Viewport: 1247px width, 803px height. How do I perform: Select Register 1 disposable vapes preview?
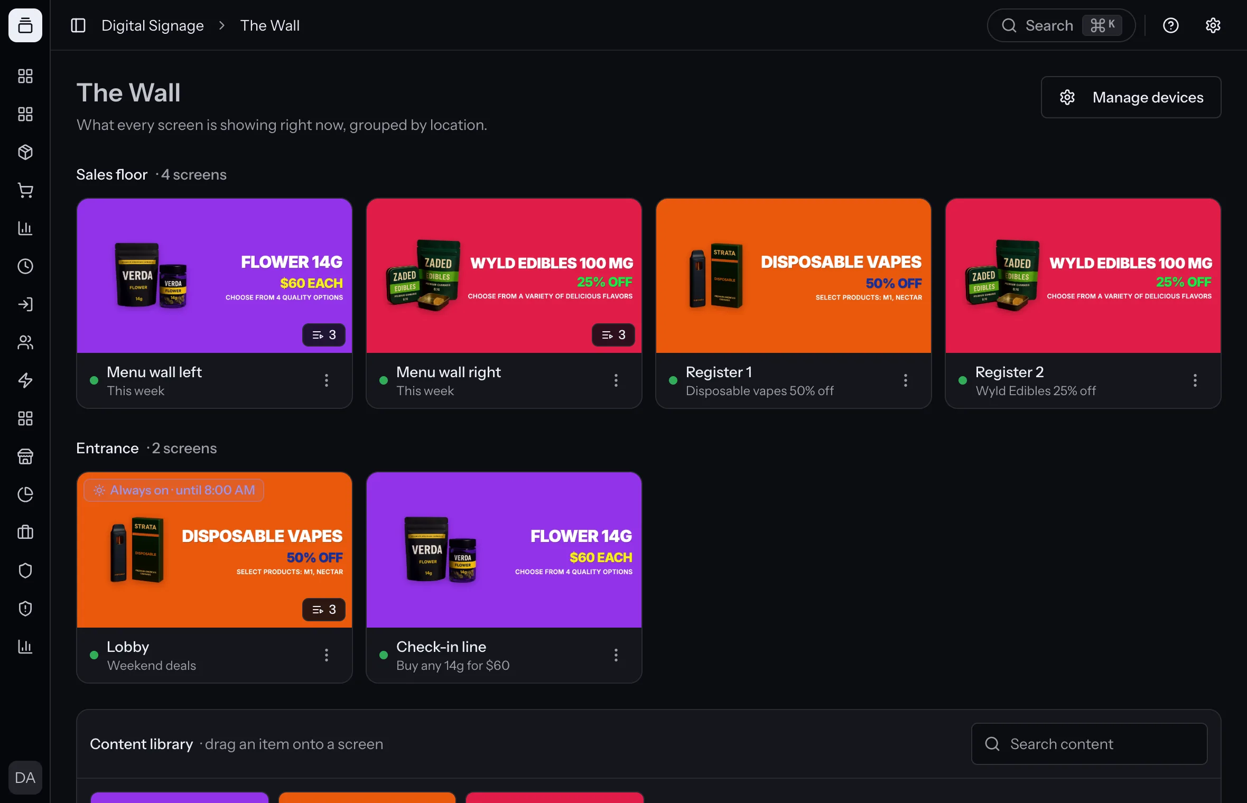click(794, 276)
